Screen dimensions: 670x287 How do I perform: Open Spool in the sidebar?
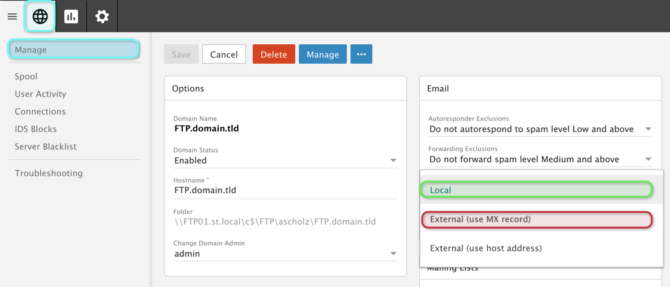[x=26, y=76]
